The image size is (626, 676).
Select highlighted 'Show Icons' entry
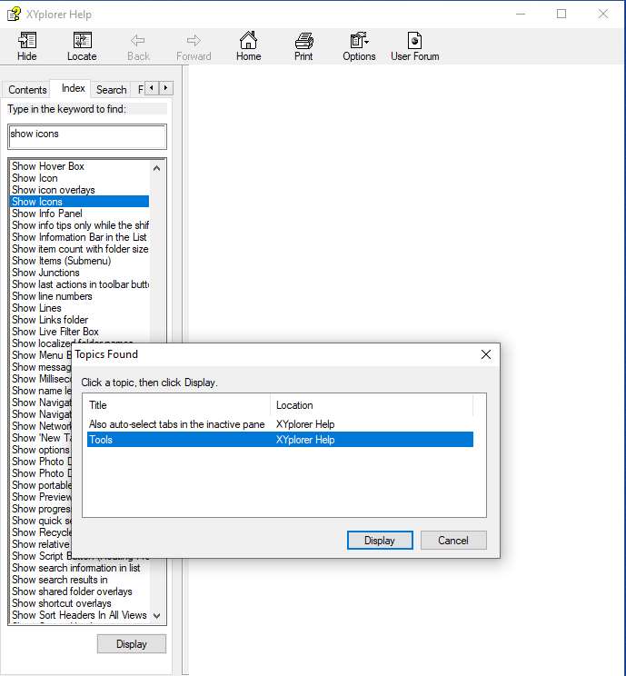click(x=79, y=202)
